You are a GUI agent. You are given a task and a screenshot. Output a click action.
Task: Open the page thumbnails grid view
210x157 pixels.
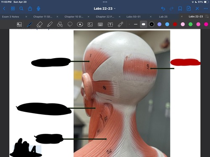tap(13, 9)
